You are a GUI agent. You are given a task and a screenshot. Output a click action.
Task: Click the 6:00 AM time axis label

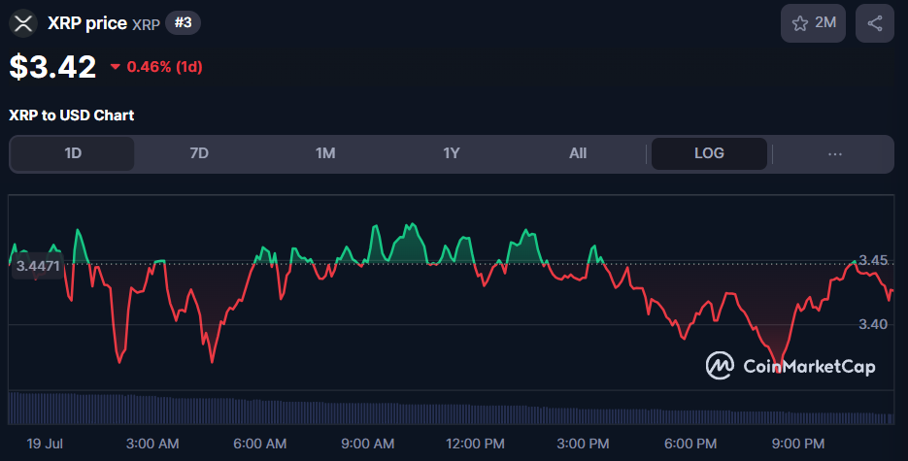click(x=260, y=444)
